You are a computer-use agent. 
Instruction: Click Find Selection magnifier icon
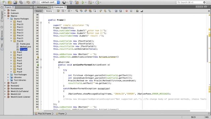click(77, 11)
